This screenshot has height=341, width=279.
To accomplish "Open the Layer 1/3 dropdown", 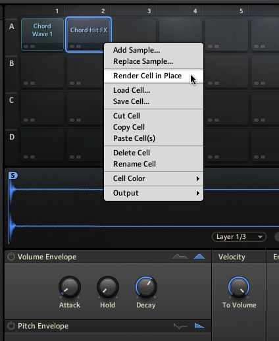I will [239, 237].
